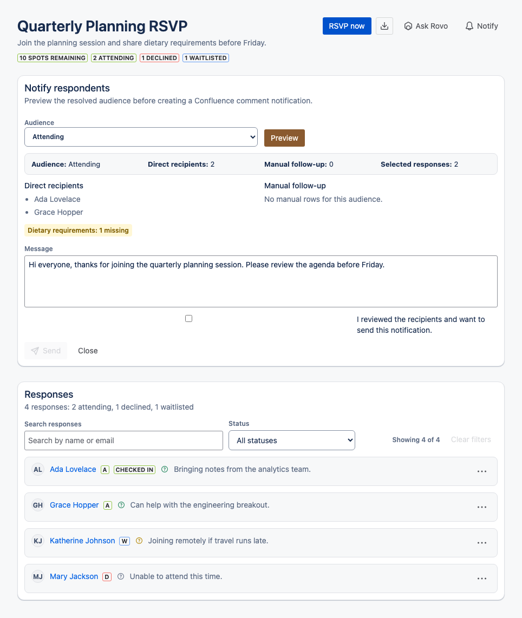Click the Ask Rovo hexagon icon

point(408,26)
